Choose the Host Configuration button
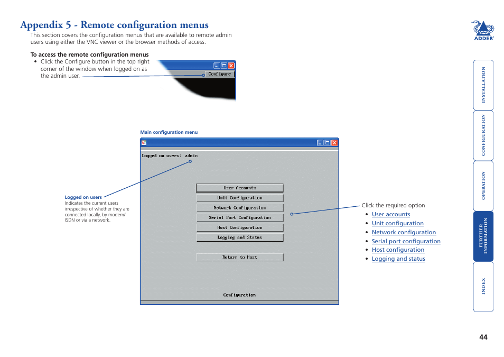504x357 pixels. pos(240,227)
